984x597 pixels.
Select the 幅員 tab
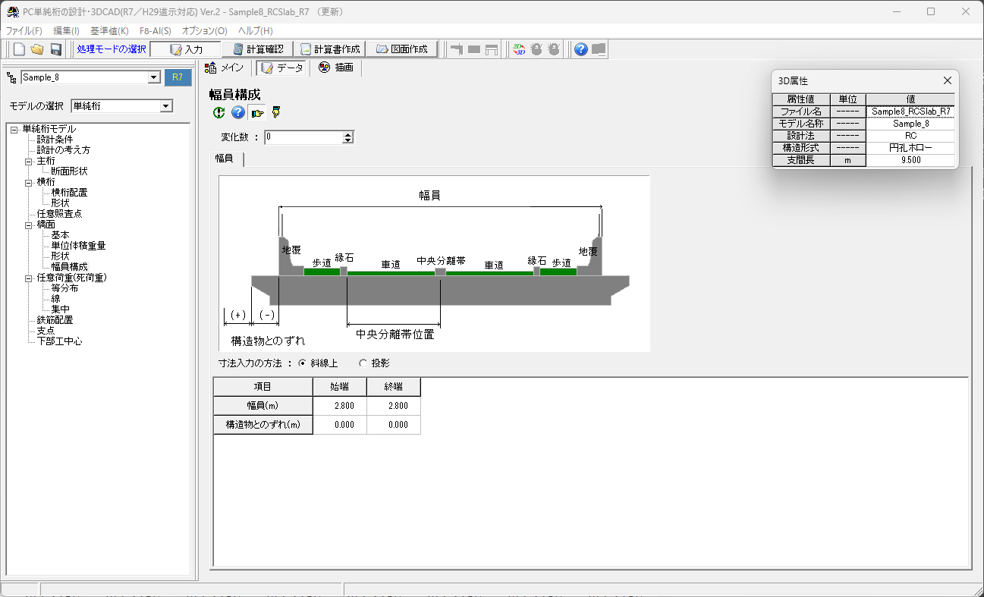pos(225,159)
